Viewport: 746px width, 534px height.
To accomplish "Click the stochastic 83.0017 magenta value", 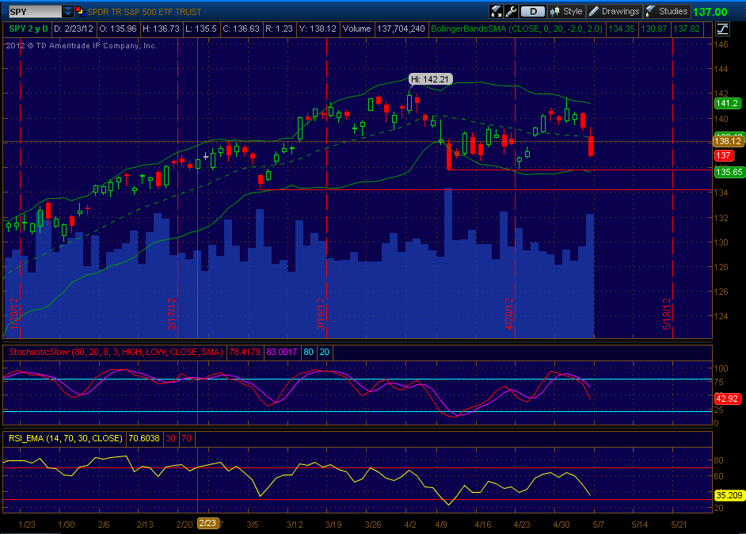I will (282, 353).
